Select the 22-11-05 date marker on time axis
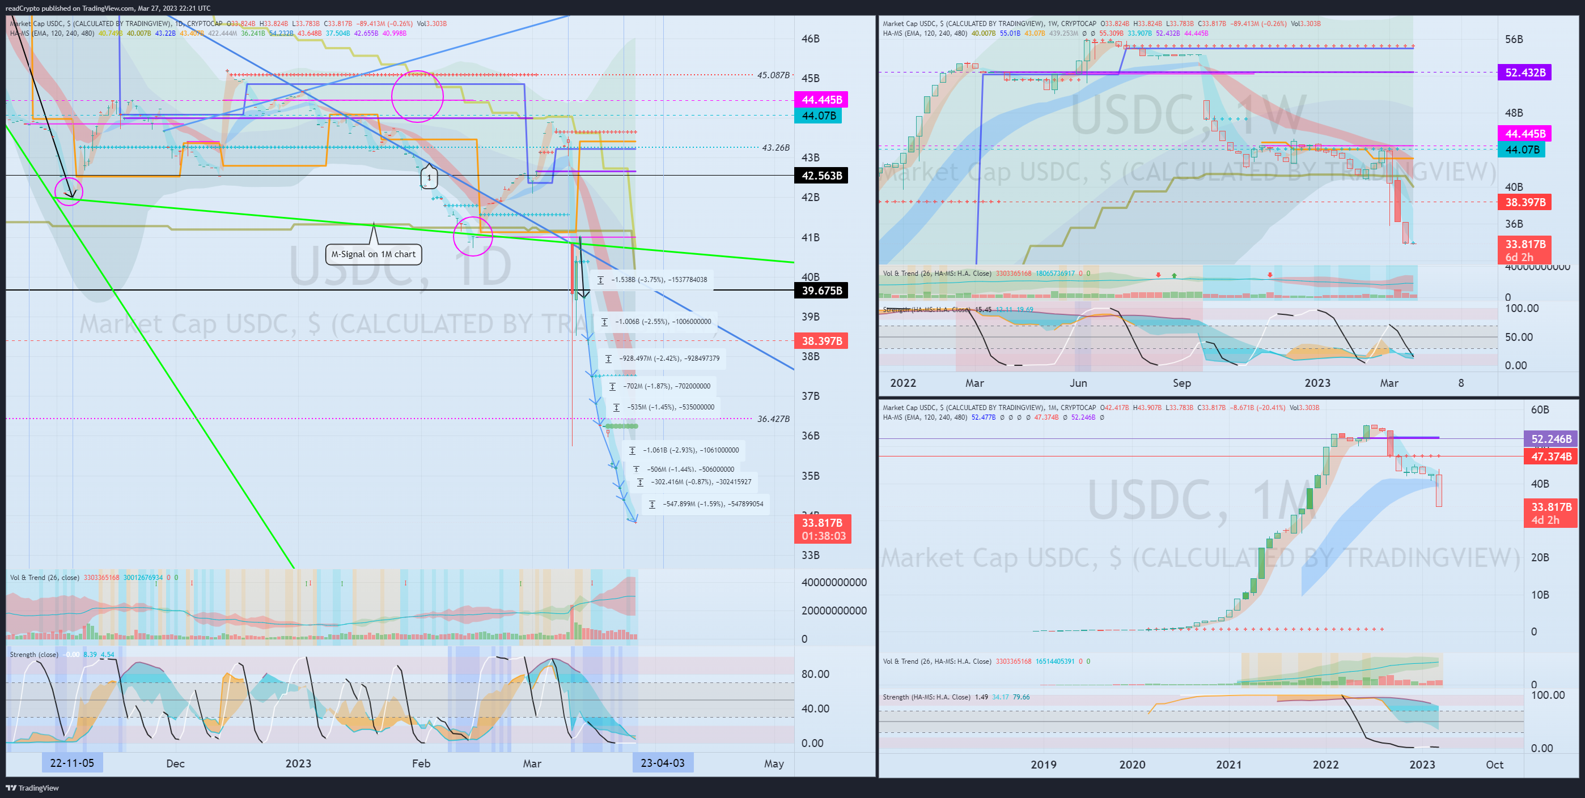Viewport: 1585px width, 798px height. [72, 763]
